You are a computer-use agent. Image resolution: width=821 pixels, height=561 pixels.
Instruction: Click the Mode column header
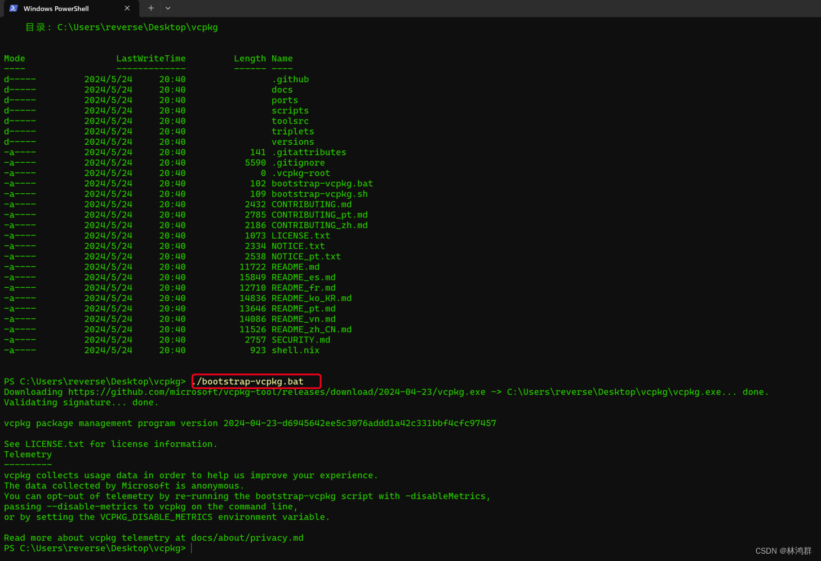pyautogui.click(x=15, y=59)
